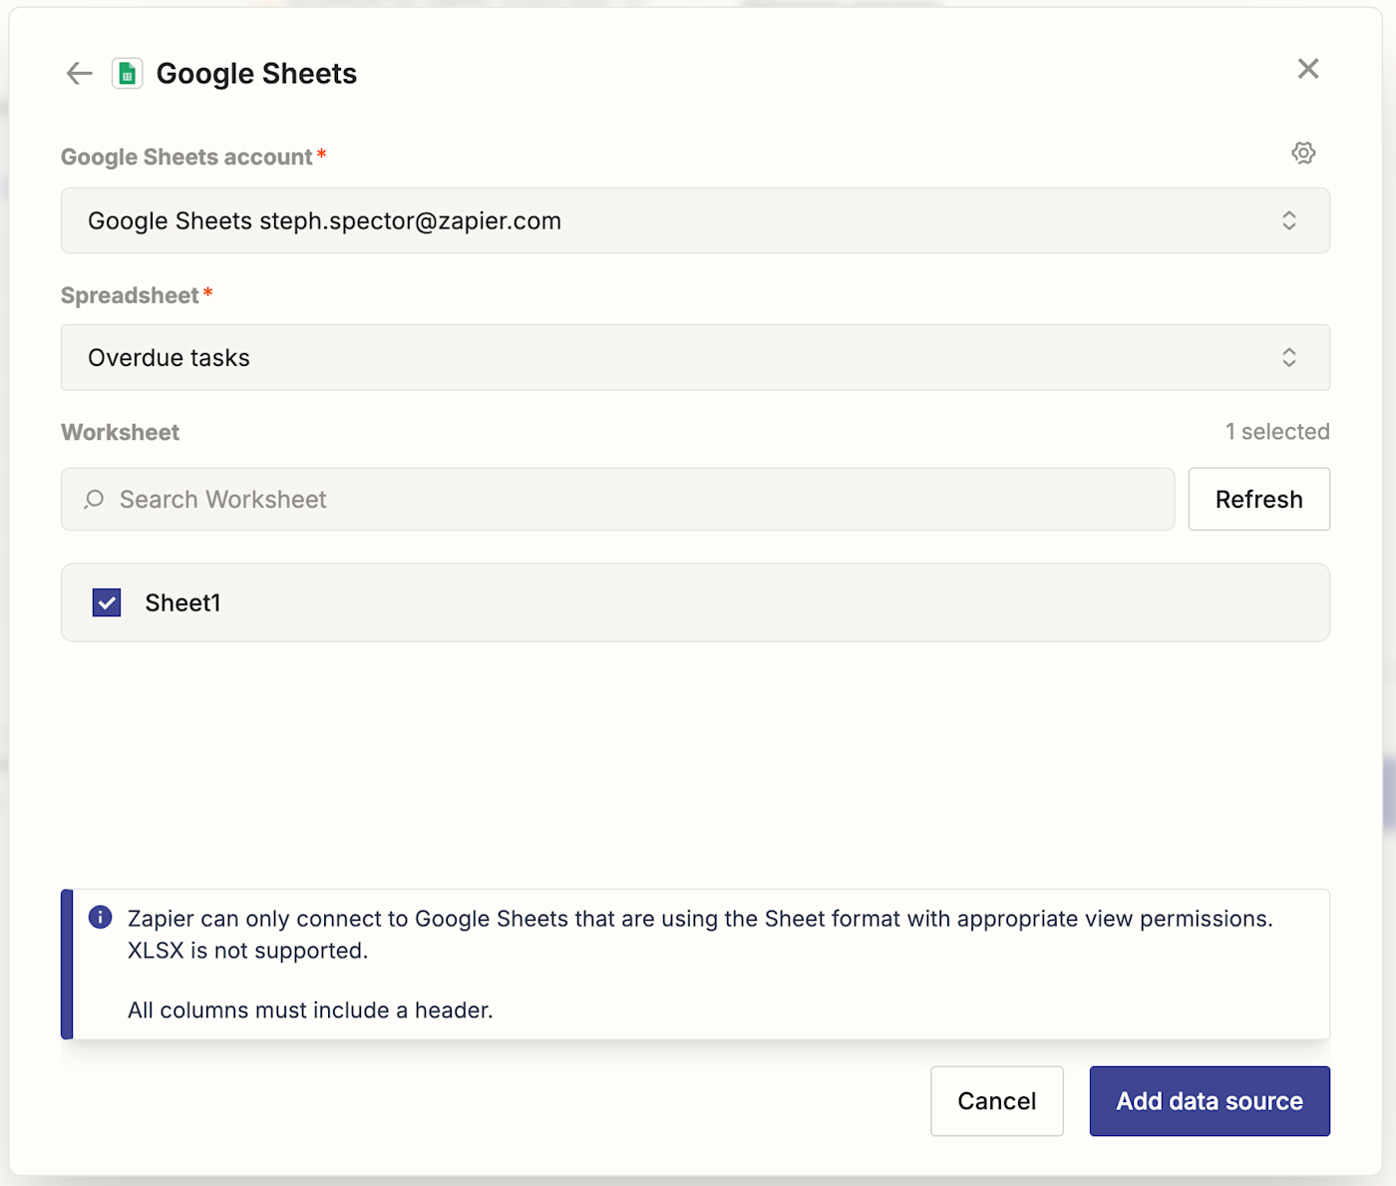1396x1186 pixels.
Task: Select the Sheet1 worksheet row label
Action: click(x=182, y=602)
